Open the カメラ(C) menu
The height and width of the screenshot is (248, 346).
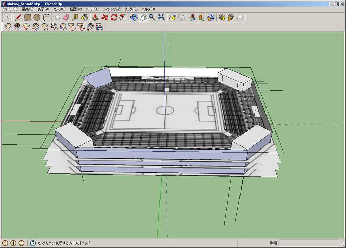click(x=60, y=9)
